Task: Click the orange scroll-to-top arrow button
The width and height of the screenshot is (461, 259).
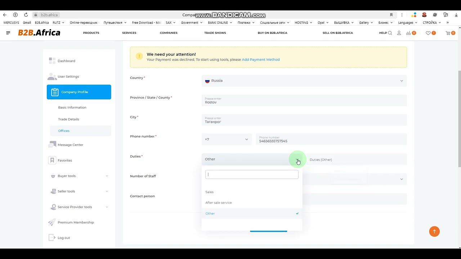Action: coord(434,231)
